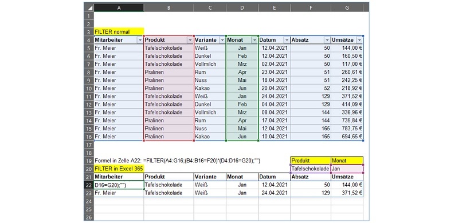Click date 18.04.2021 in row 9

[x=275, y=80]
